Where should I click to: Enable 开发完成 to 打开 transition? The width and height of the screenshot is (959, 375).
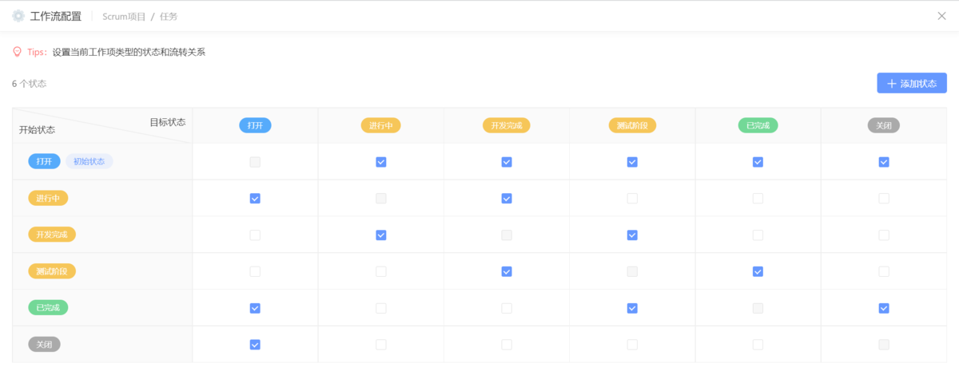point(255,235)
